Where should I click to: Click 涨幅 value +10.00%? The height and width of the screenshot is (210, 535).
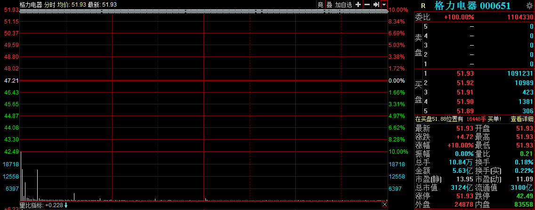click(461, 145)
